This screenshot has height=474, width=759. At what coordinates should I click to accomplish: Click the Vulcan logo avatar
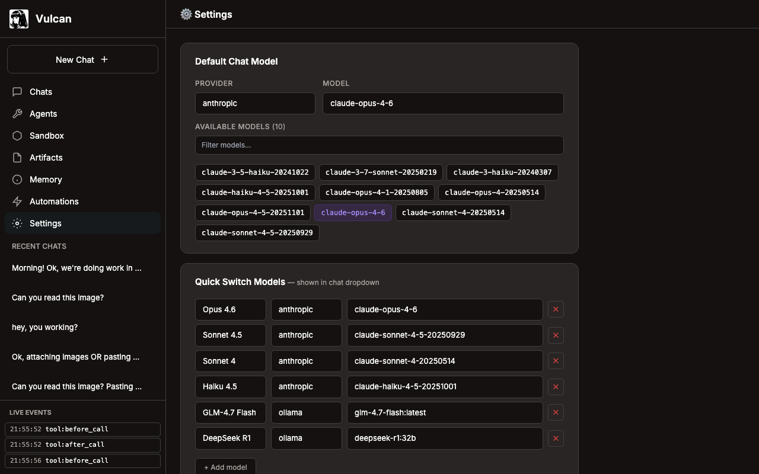(x=19, y=19)
